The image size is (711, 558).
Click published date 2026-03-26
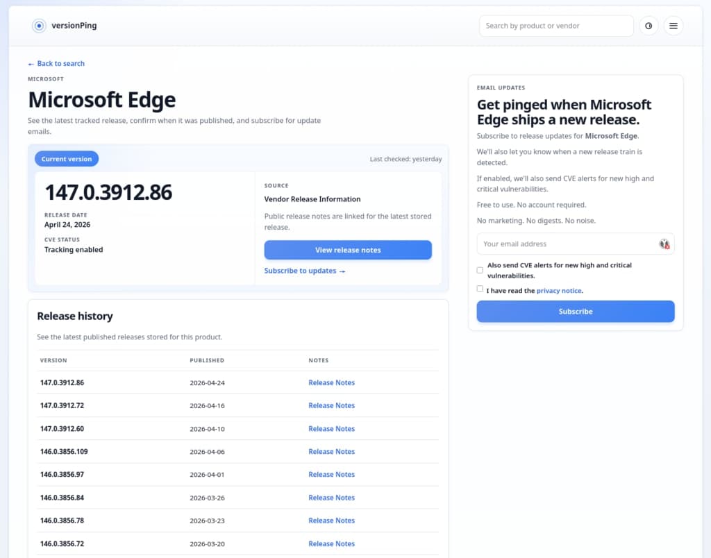pyautogui.click(x=207, y=498)
